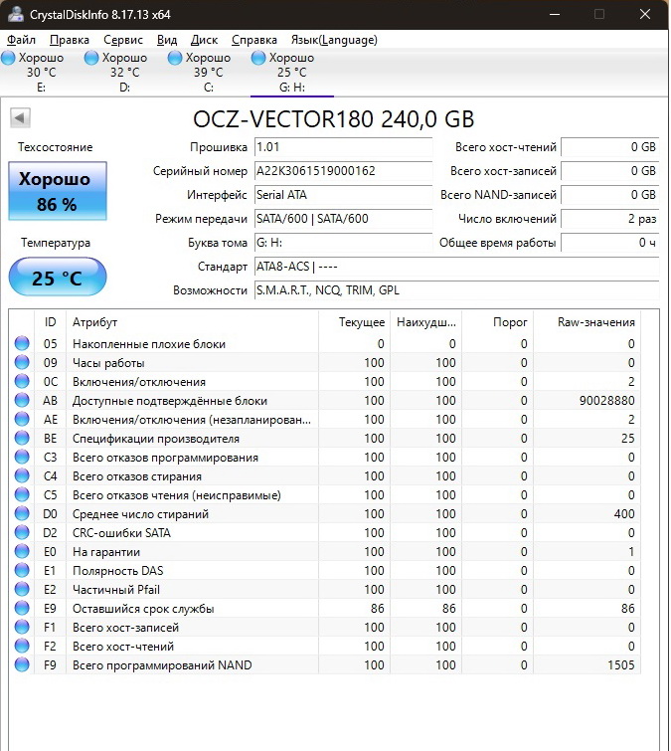Click the status icon for attribute C4
The image size is (671, 751).
coord(22,476)
